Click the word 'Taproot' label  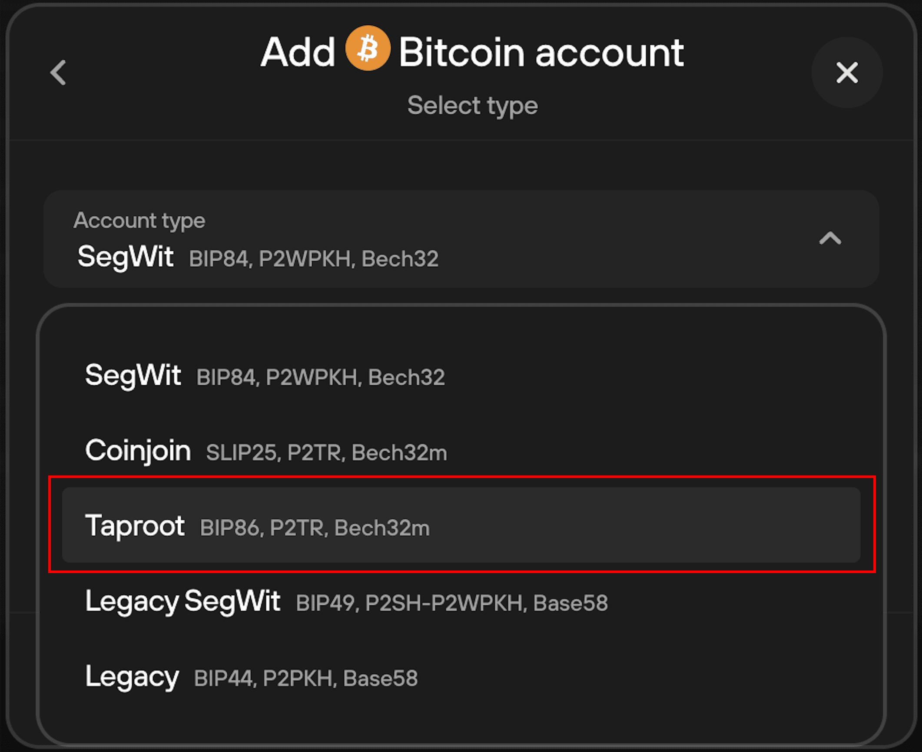pos(135,526)
